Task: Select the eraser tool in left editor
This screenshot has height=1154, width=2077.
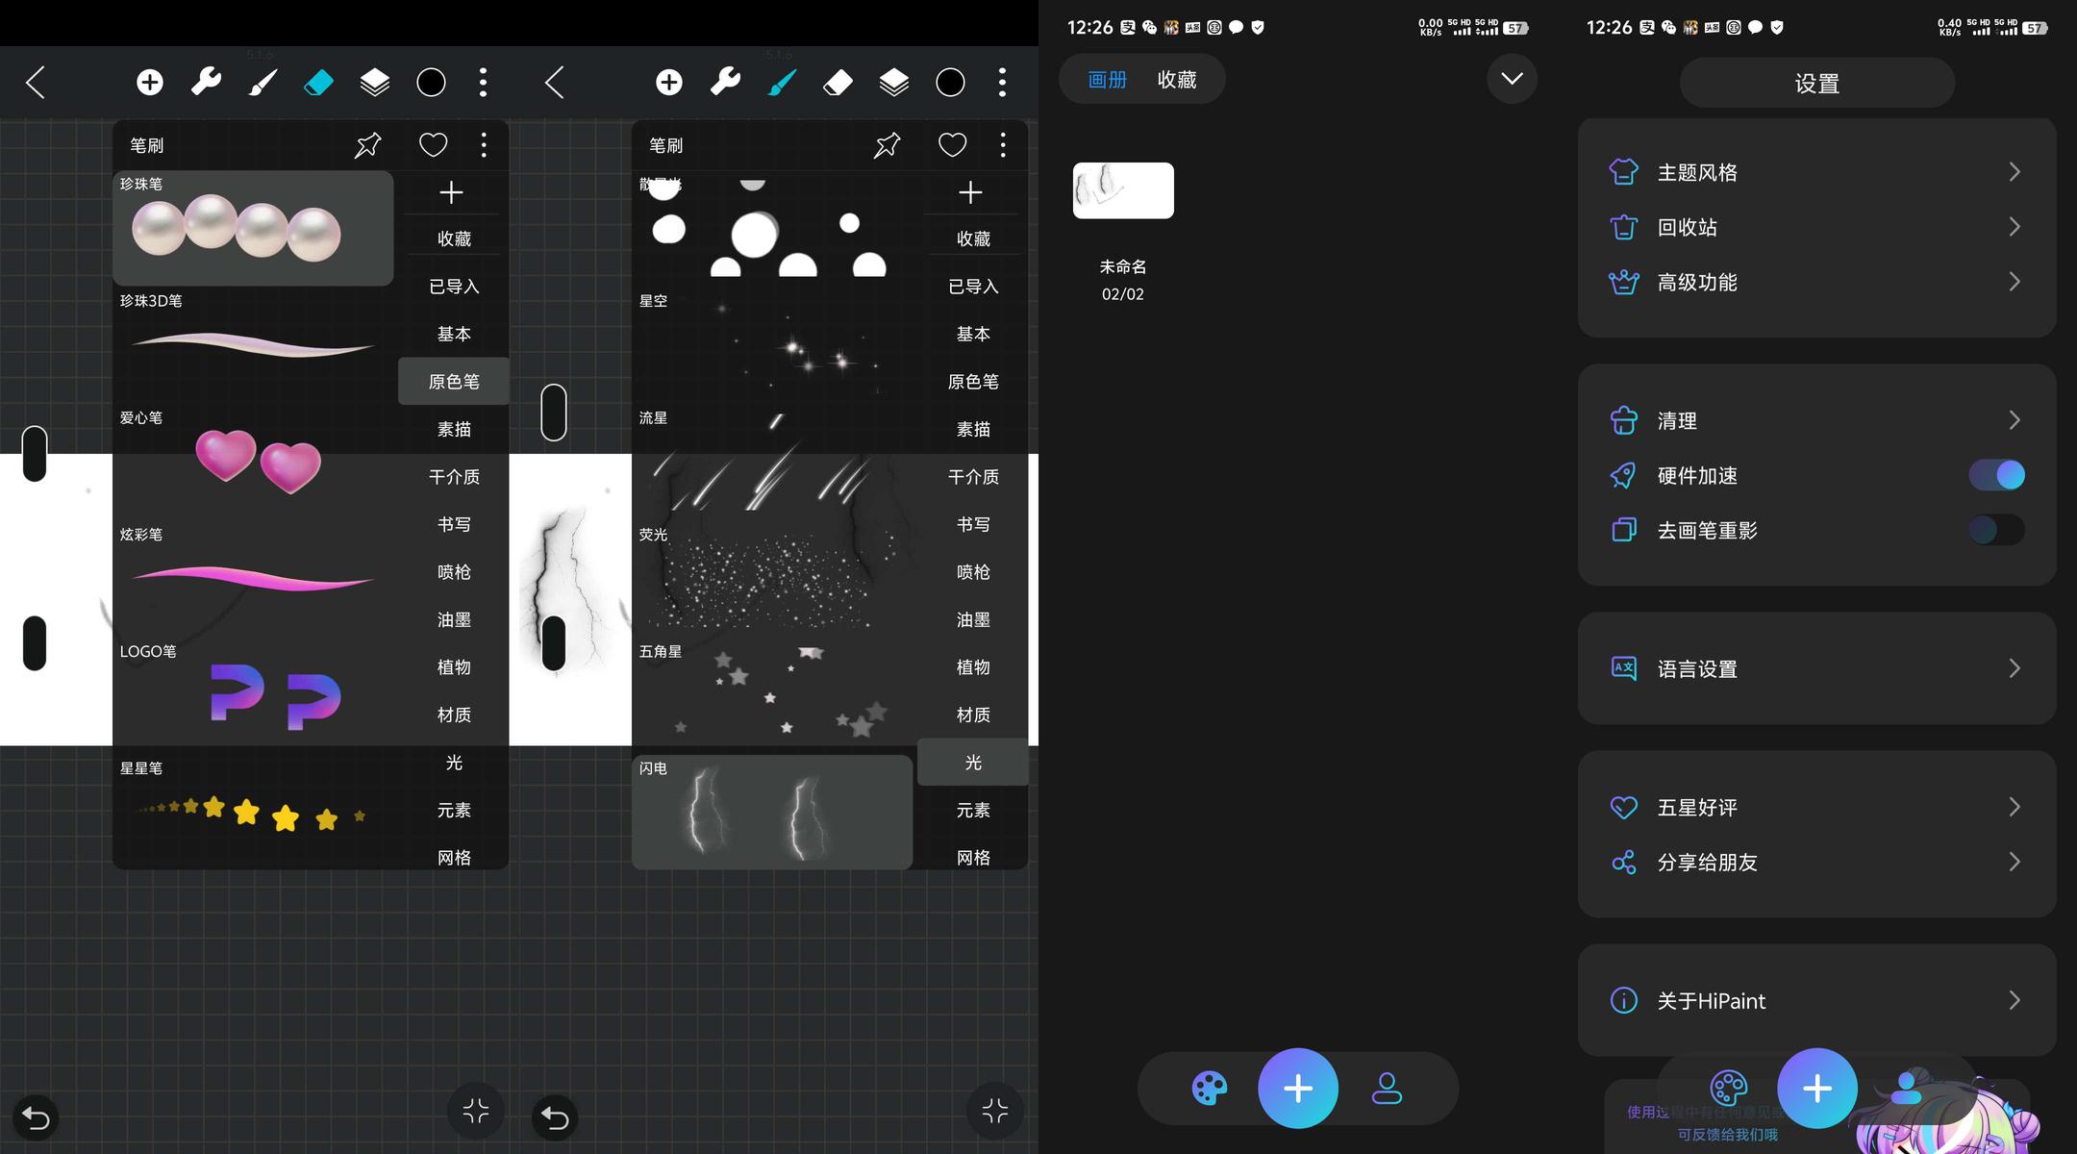Action: (x=318, y=83)
